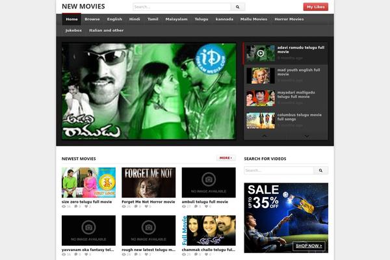The width and height of the screenshot is (390, 260).
Task: Focus the Search For Videos input field
Action: (x=279, y=170)
